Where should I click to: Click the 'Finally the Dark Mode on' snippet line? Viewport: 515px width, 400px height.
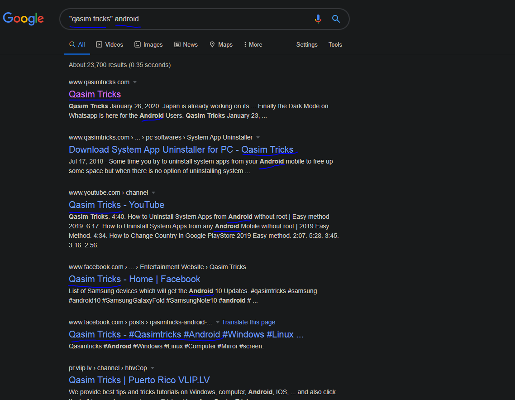pos(293,106)
